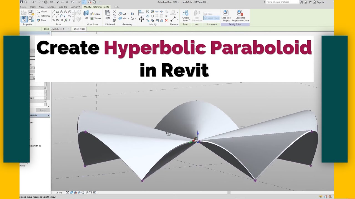Select the Text tool (A) icon
This screenshot has height=199, width=355.
tap(67, 2)
